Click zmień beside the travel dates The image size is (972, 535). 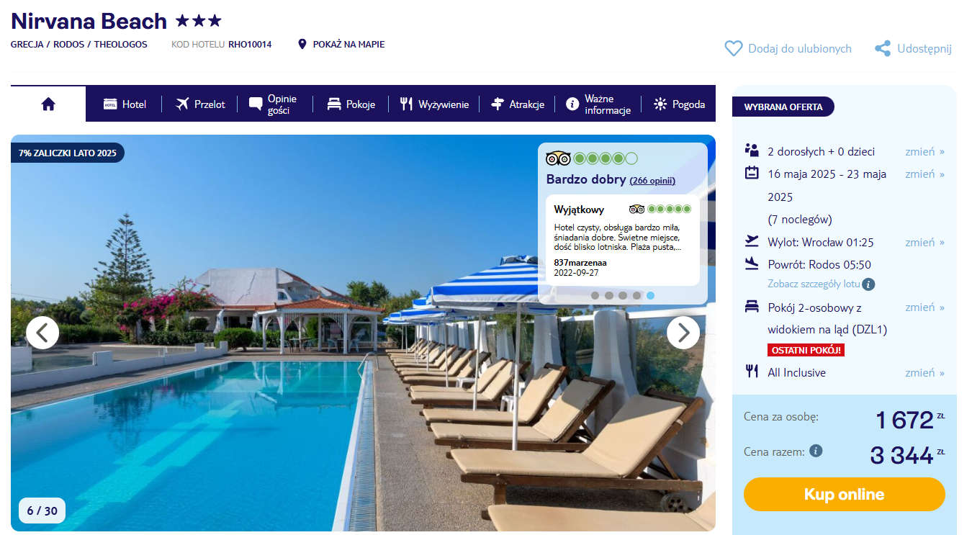pyautogui.click(x=924, y=174)
